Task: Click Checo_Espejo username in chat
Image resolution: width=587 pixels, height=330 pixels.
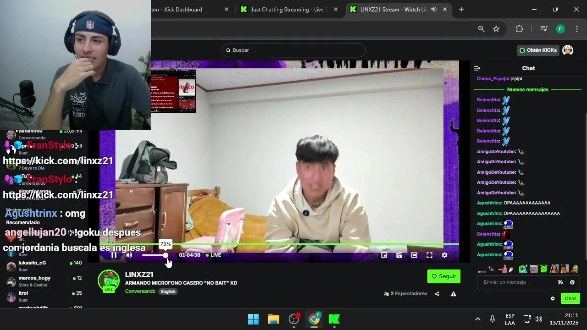Action: click(x=493, y=79)
